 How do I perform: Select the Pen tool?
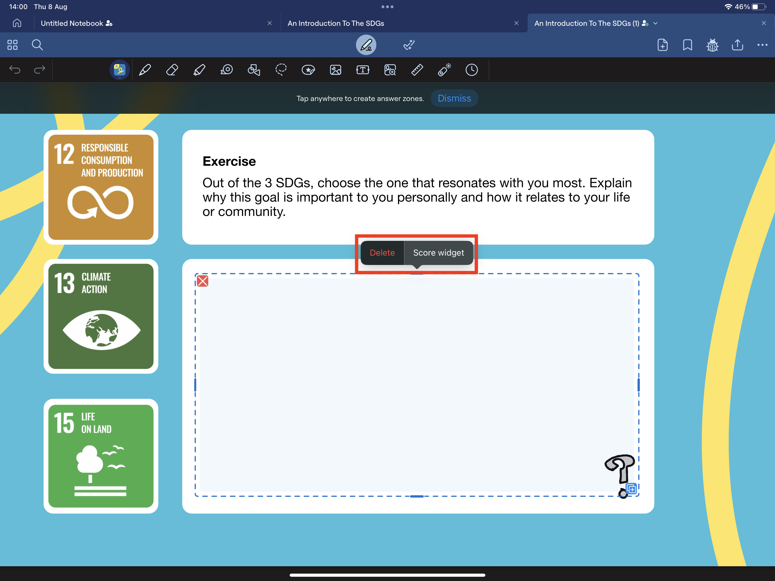coord(145,70)
